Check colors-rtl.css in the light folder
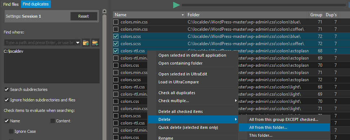 point(116,87)
